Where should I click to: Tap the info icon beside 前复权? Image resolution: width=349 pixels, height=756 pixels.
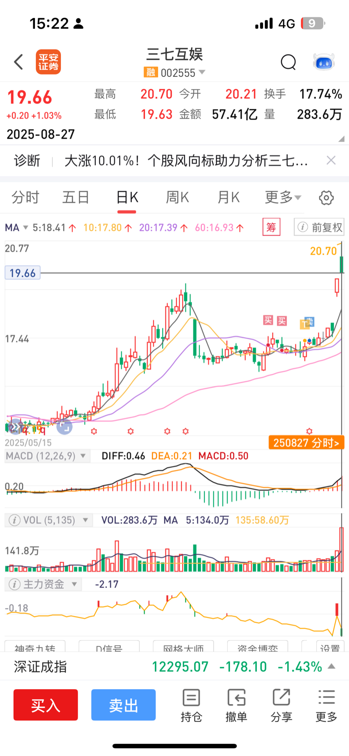point(303,227)
